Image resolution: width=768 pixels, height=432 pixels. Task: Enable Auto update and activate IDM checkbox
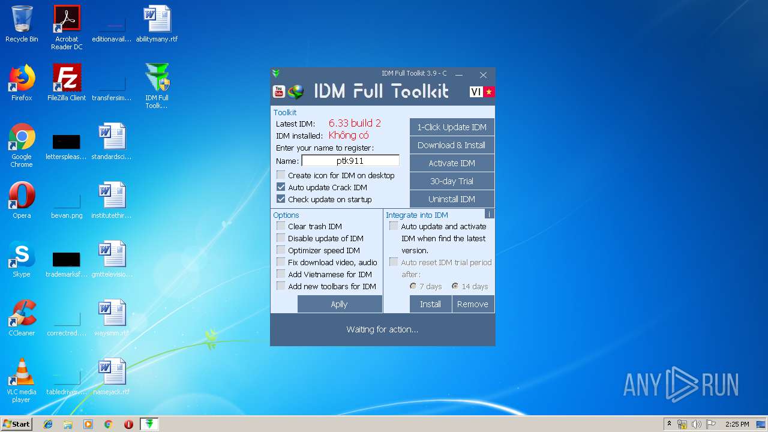pyautogui.click(x=394, y=226)
